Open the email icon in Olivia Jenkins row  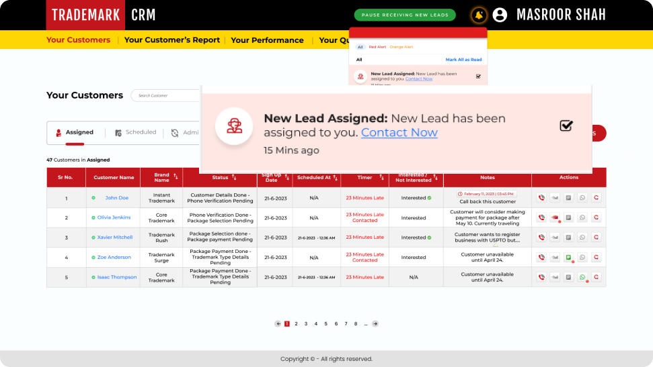pyautogui.click(x=555, y=218)
